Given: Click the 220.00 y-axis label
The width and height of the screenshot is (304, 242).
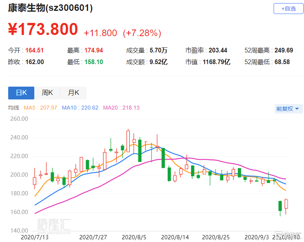Looking at the screenshot, I should coord(19,156).
